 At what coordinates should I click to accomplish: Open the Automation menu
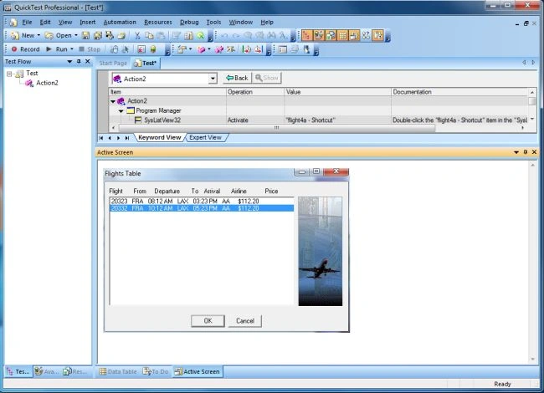[x=120, y=23]
